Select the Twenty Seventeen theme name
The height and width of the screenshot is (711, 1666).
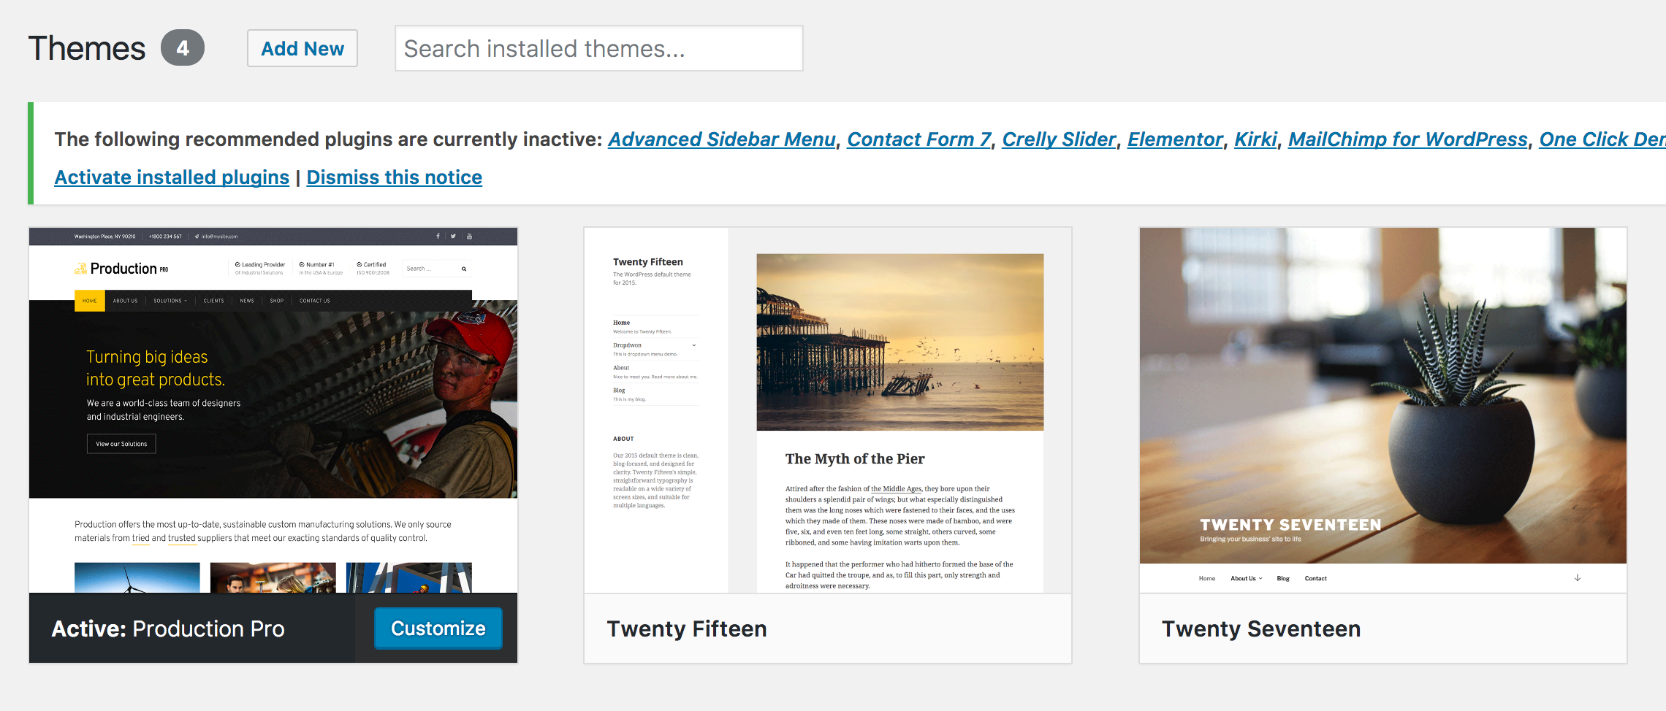(1261, 629)
